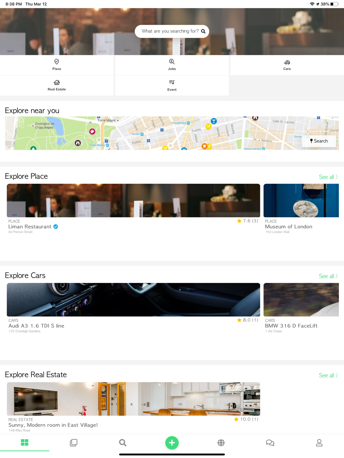Tap the green plus add button
The height and width of the screenshot is (458, 344).
(x=172, y=443)
